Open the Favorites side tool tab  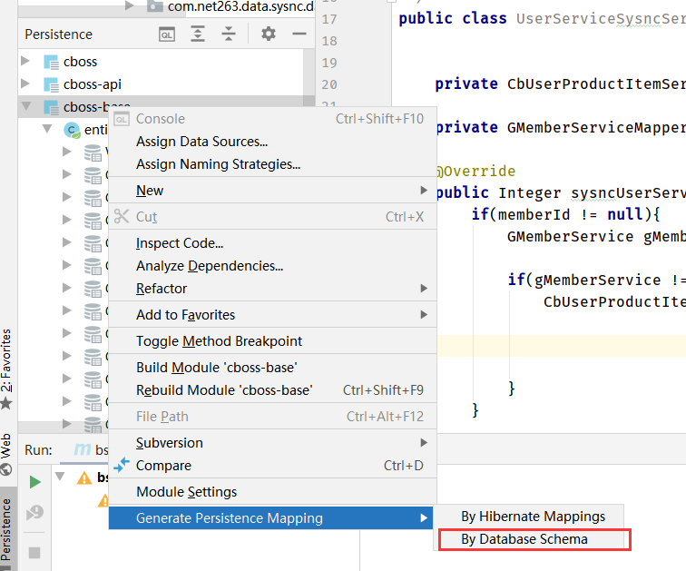[6, 369]
